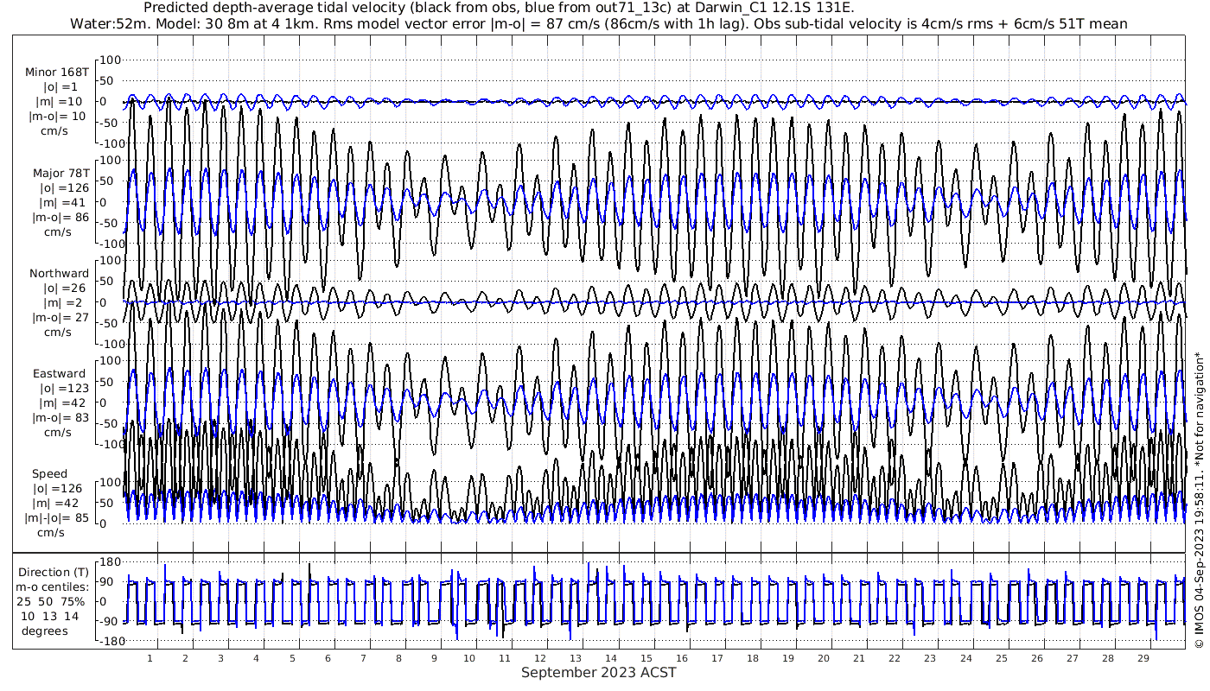Select the '|m| =41' value under Major 78T

[x=61, y=203]
